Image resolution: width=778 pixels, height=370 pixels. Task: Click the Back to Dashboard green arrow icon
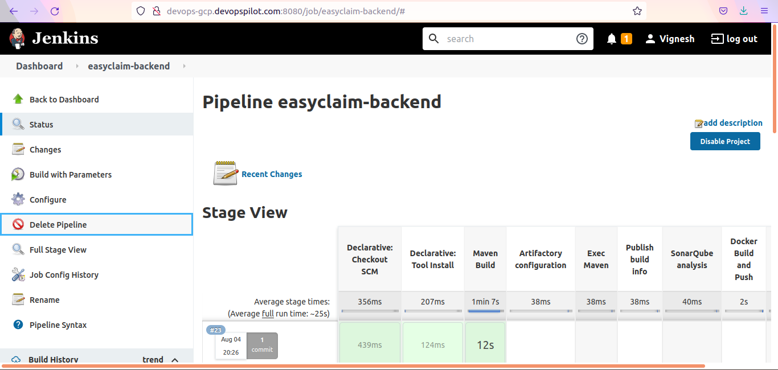pyautogui.click(x=18, y=99)
